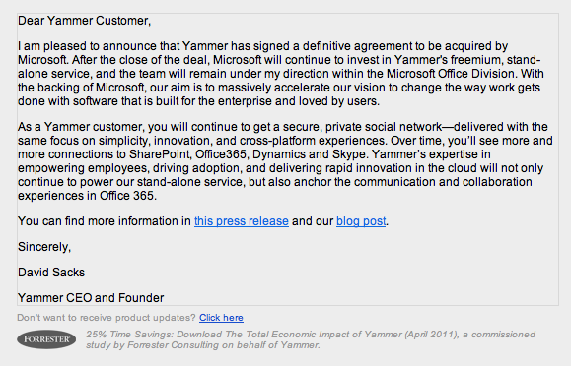The image size is (571, 366).
Task: Click 'You can find more information in'
Action: (105, 221)
